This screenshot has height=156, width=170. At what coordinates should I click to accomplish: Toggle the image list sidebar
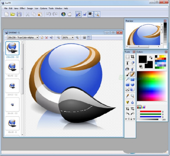coord(89,38)
